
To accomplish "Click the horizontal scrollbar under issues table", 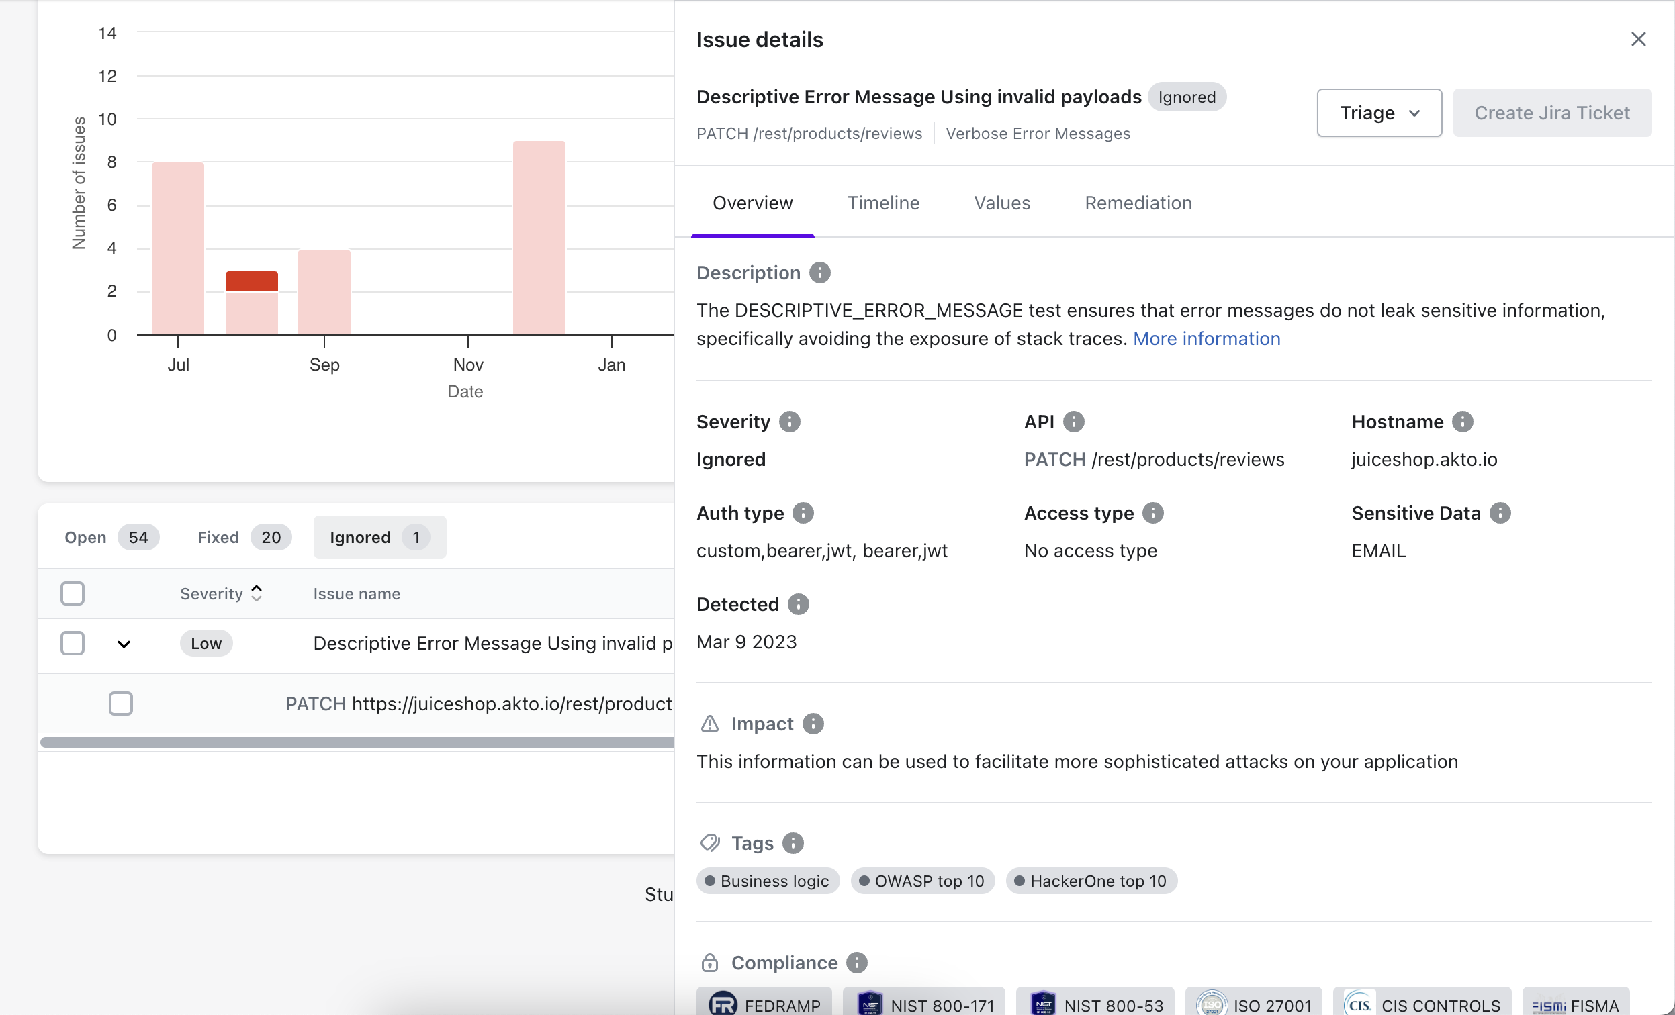I will 356,742.
